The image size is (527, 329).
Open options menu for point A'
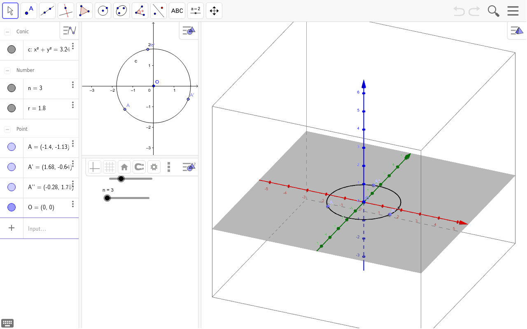[73, 164]
